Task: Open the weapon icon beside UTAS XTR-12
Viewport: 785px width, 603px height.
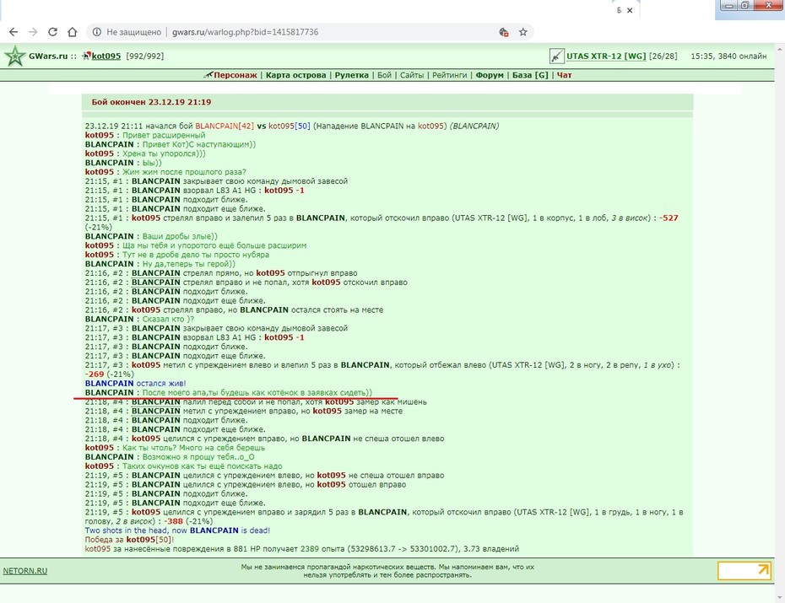Action: point(556,56)
